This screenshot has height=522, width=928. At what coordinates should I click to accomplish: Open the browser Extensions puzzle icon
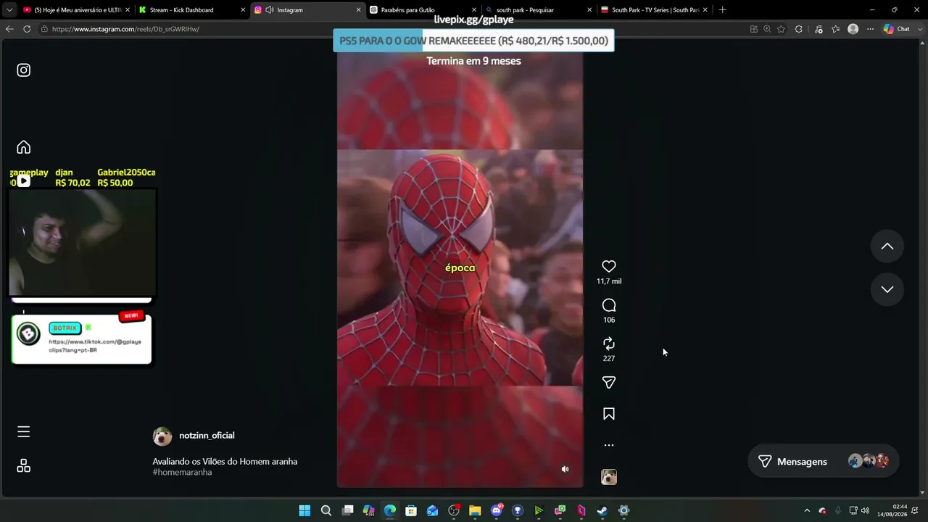click(x=798, y=29)
